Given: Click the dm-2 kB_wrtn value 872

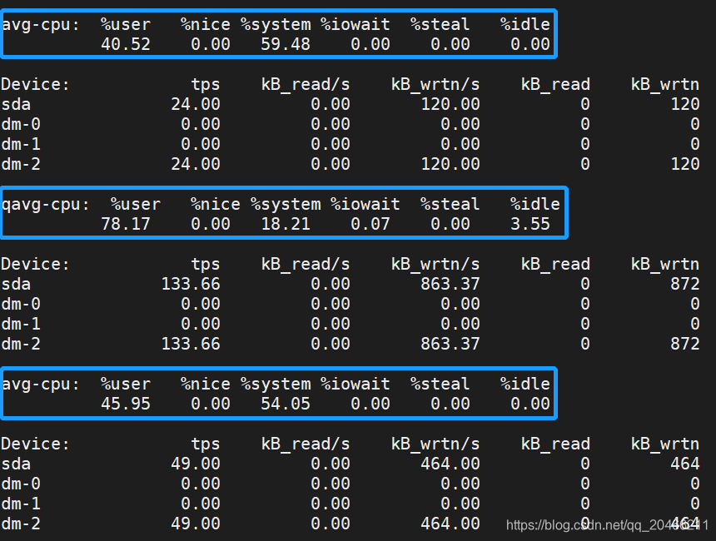Looking at the screenshot, I should point(685,345).
